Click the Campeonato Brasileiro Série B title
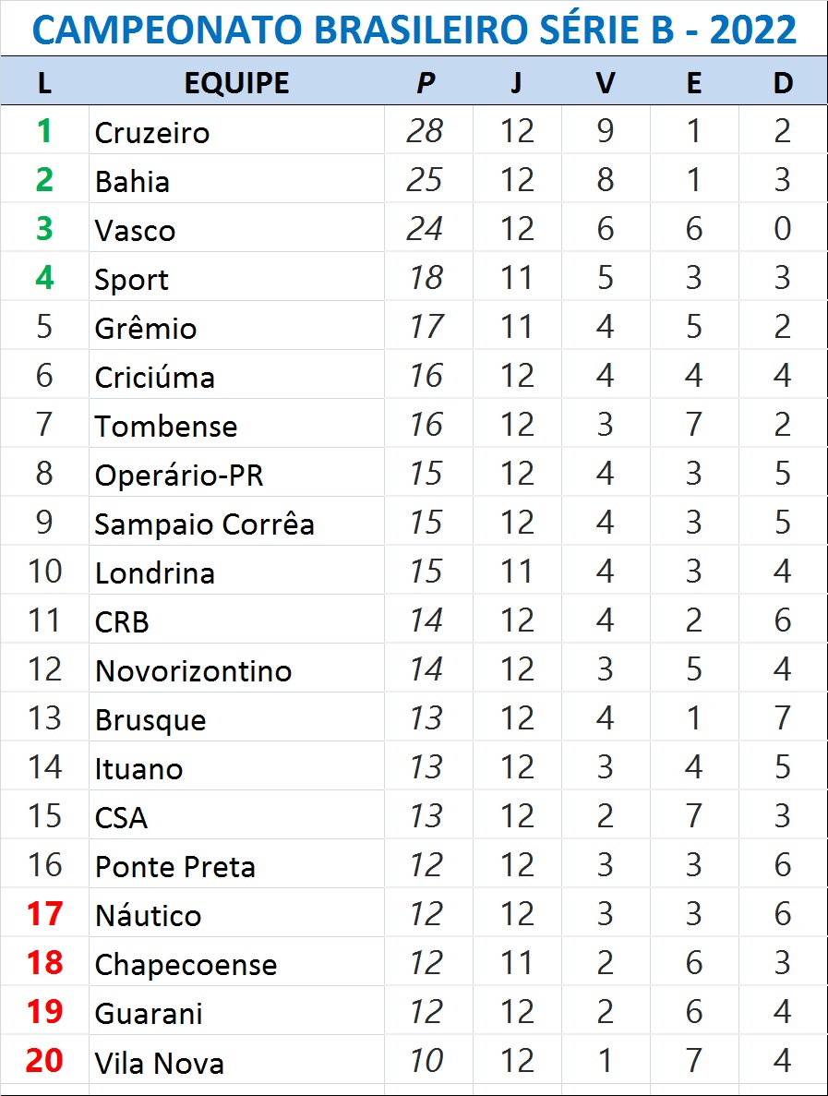Image resolution: width=828 pixels, height=1096 pixels. coord(414,30)
